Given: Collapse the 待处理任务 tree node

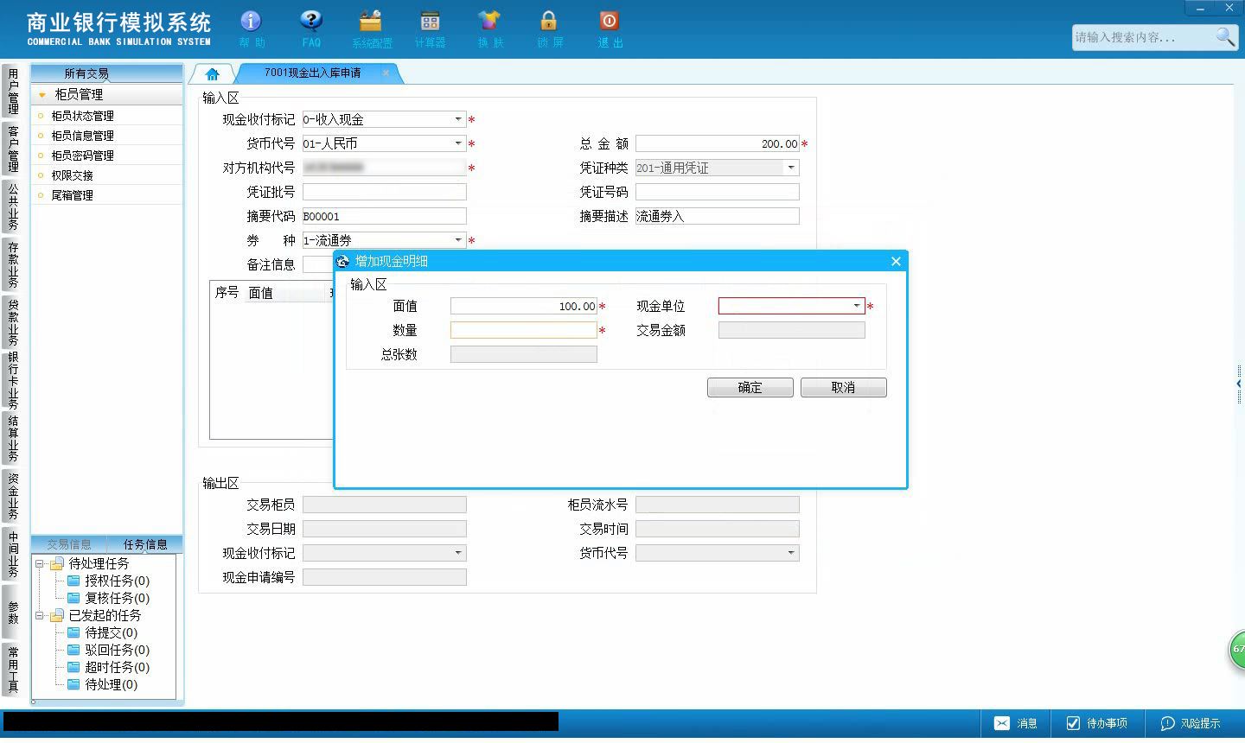Looking at the screenshot, I should click(x=40, y=563).
